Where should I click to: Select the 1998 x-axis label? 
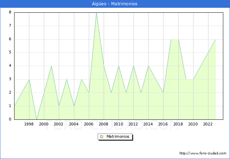(29, 124)
